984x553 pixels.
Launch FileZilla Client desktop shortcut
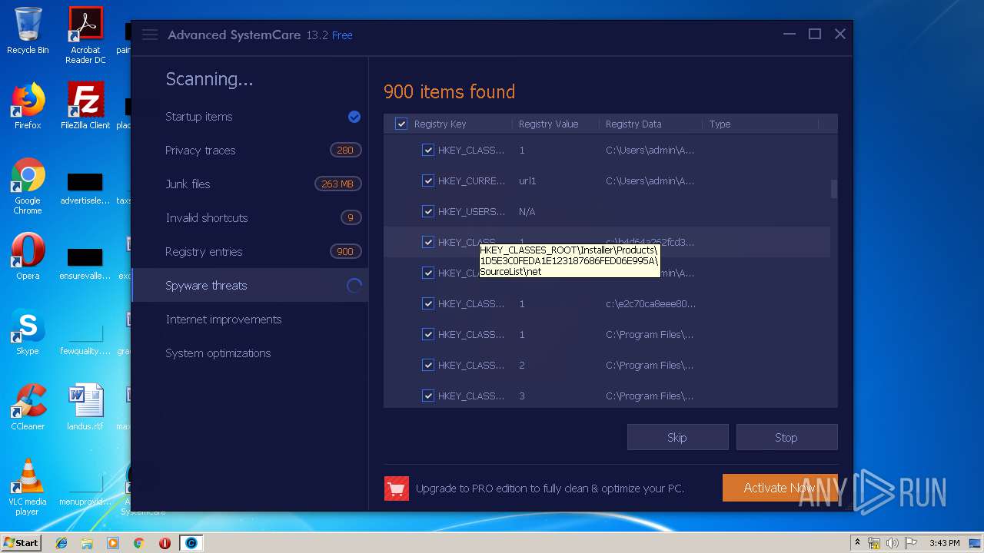click(x=85, y=106)
